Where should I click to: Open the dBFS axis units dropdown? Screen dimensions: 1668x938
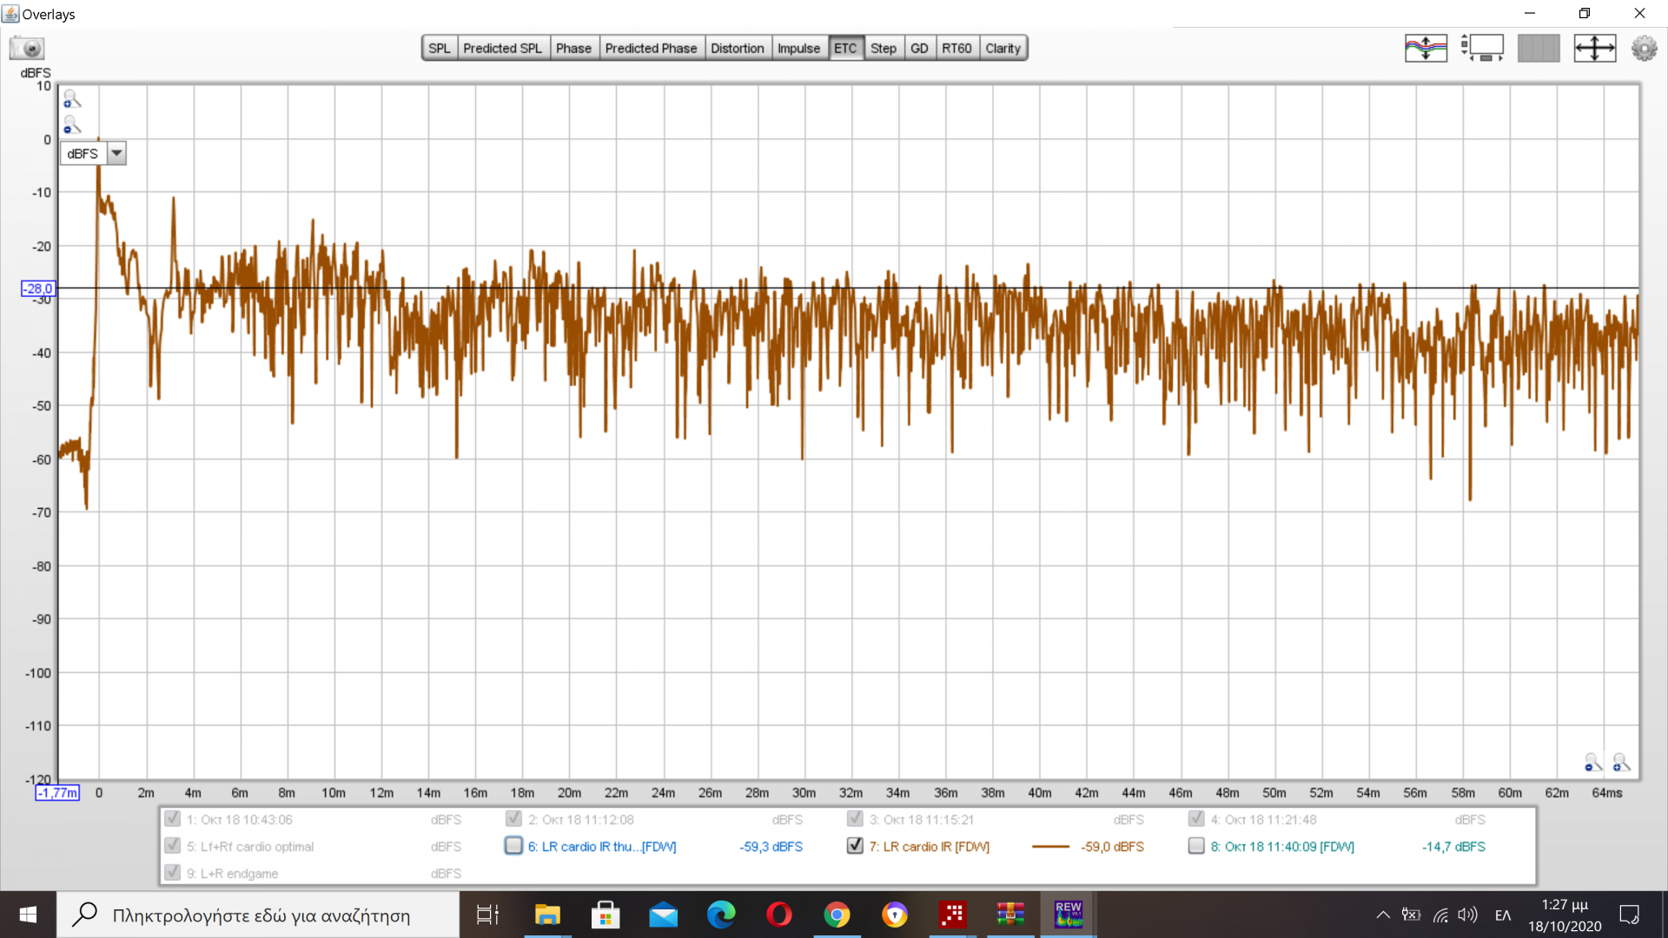point(116,154)
